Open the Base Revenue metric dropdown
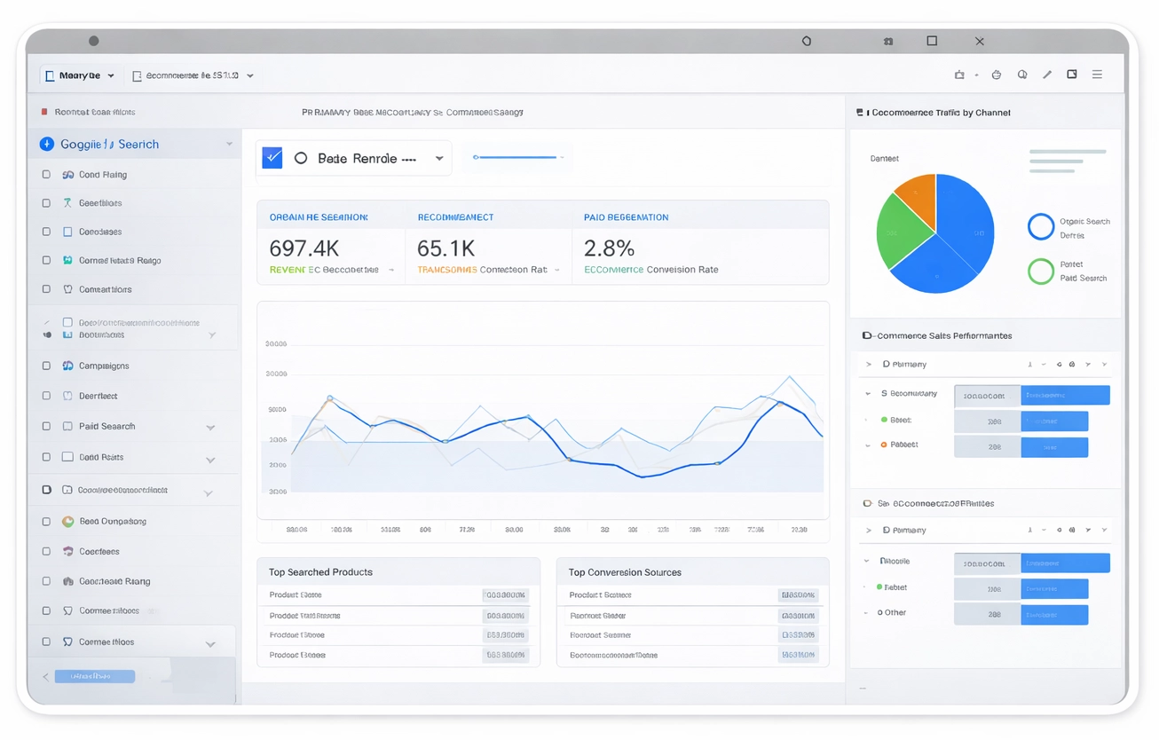 click(x=439, y=157)
